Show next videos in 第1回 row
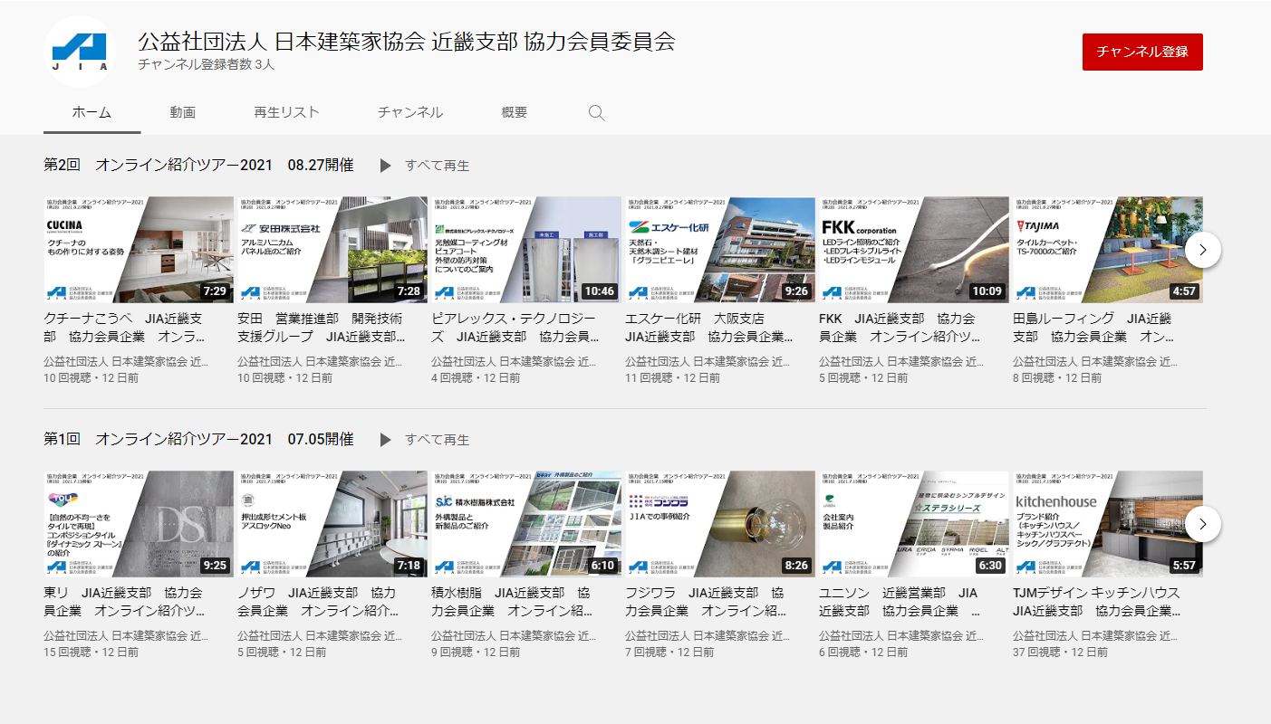This screenshot has height=724, width=1271. tap(1202, 524)
